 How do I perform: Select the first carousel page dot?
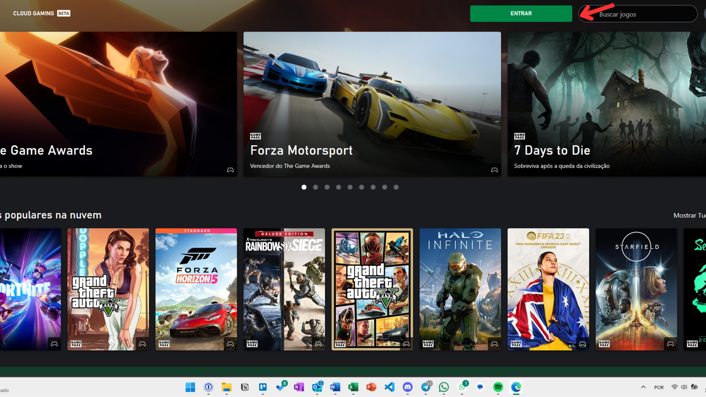[x=304, y=187]
